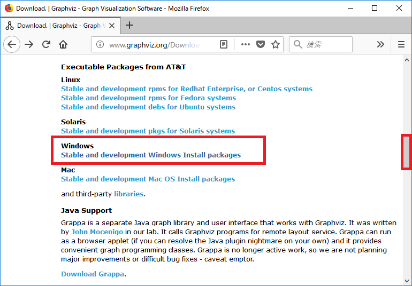Maximize the Firefox window
The width and height of the screenshot is (412, 286).
coord(375,8)
